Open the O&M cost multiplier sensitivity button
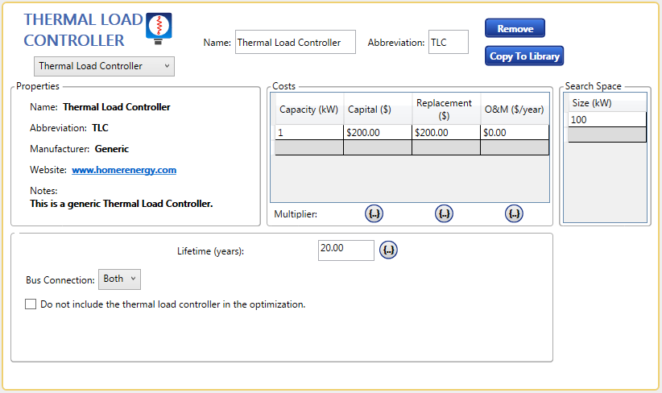The height and width of the screenshot is (393, 662). pyautogui.click(x=515, y=213)
